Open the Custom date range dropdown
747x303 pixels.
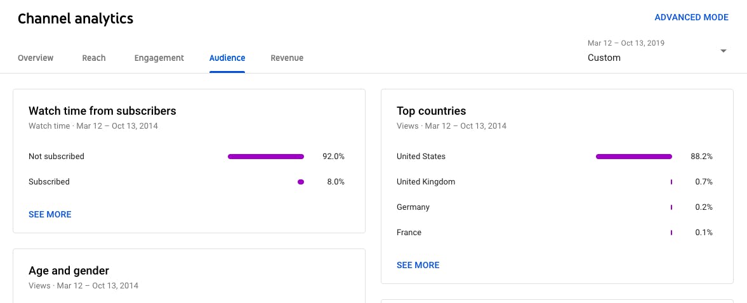point(658,51)
